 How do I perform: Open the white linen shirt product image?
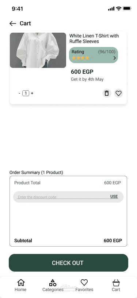pyautogui.click(x=38, y=50)
